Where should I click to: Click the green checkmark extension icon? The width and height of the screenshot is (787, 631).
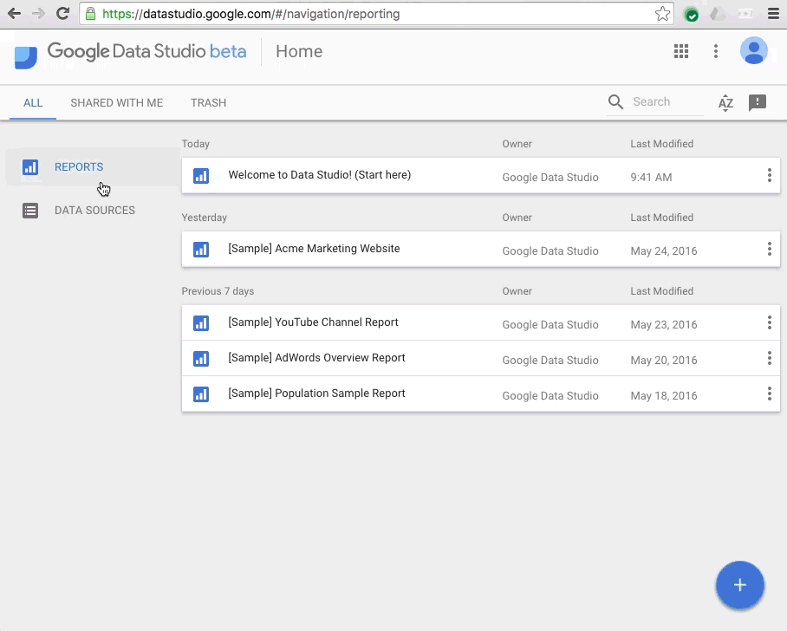(x=691, y=15)
